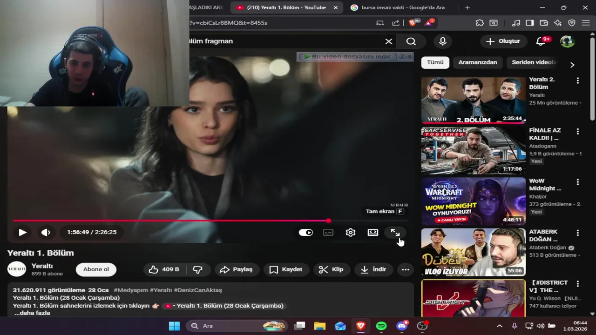The width and height of the screenshot is (596, 335).
Task: Click the 1:56:49 / 2:26:25 time display
Action: coord(92,232)
